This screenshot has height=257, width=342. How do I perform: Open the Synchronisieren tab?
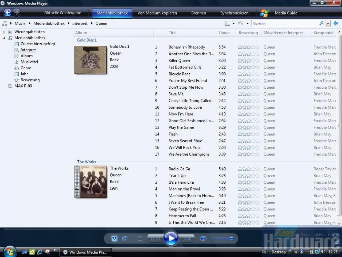(234, 13)
